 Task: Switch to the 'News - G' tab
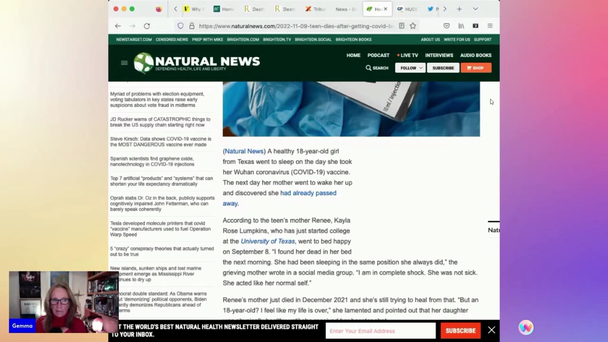click(x=346, y=9)
